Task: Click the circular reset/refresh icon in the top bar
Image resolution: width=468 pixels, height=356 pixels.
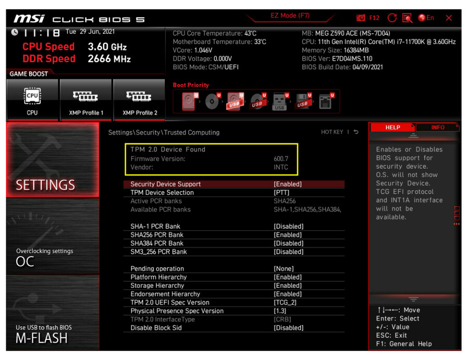Action: pyautogui.click(x=392, y=18)
